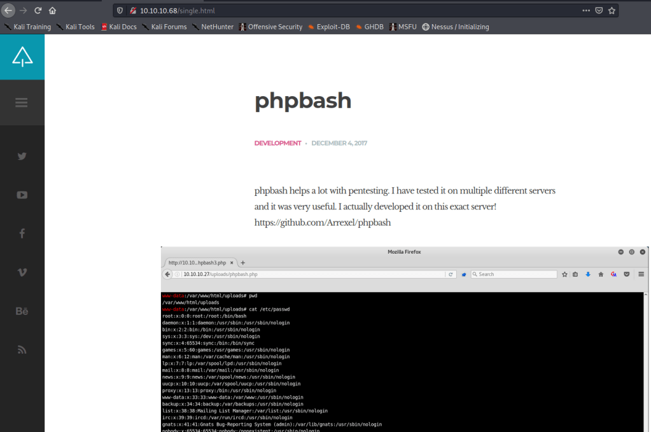Open the Kali Tools bookmark
Viewport: 651px width, 432px height.
pos(76,27)
